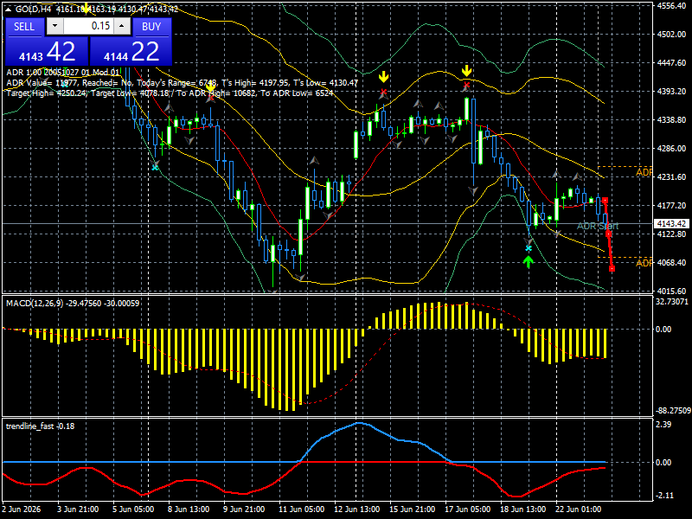Click Target High= 4250.24 info line

(170, 93)
